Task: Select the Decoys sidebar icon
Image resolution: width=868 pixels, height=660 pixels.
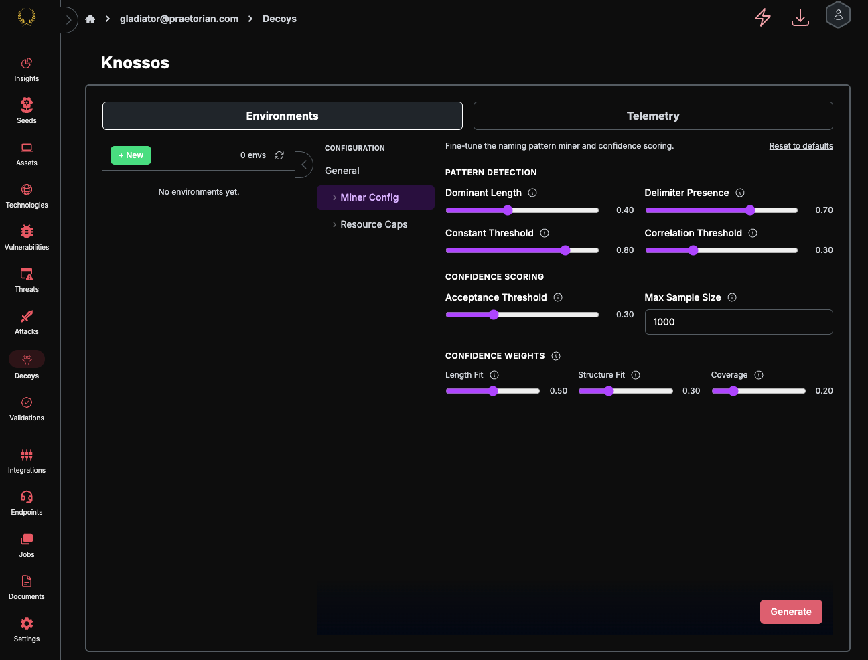Action: 27,359
